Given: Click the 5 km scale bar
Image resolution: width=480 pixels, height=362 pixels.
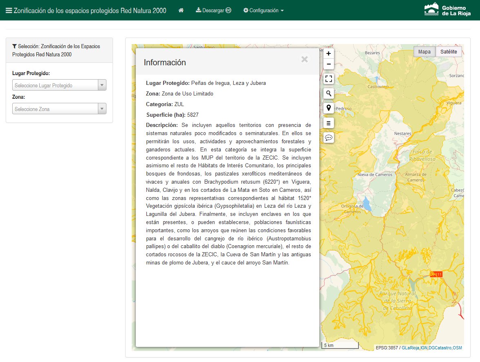Looking at the screenshot, I should (340, 345).
